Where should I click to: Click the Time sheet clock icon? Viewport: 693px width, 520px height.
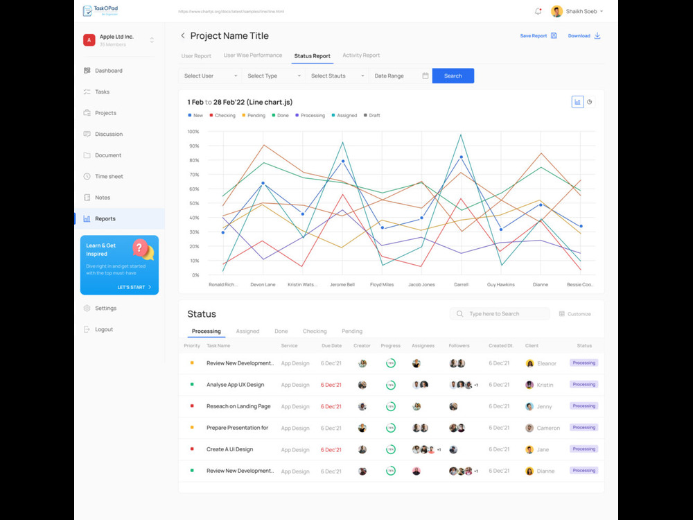tap(87, 176)
